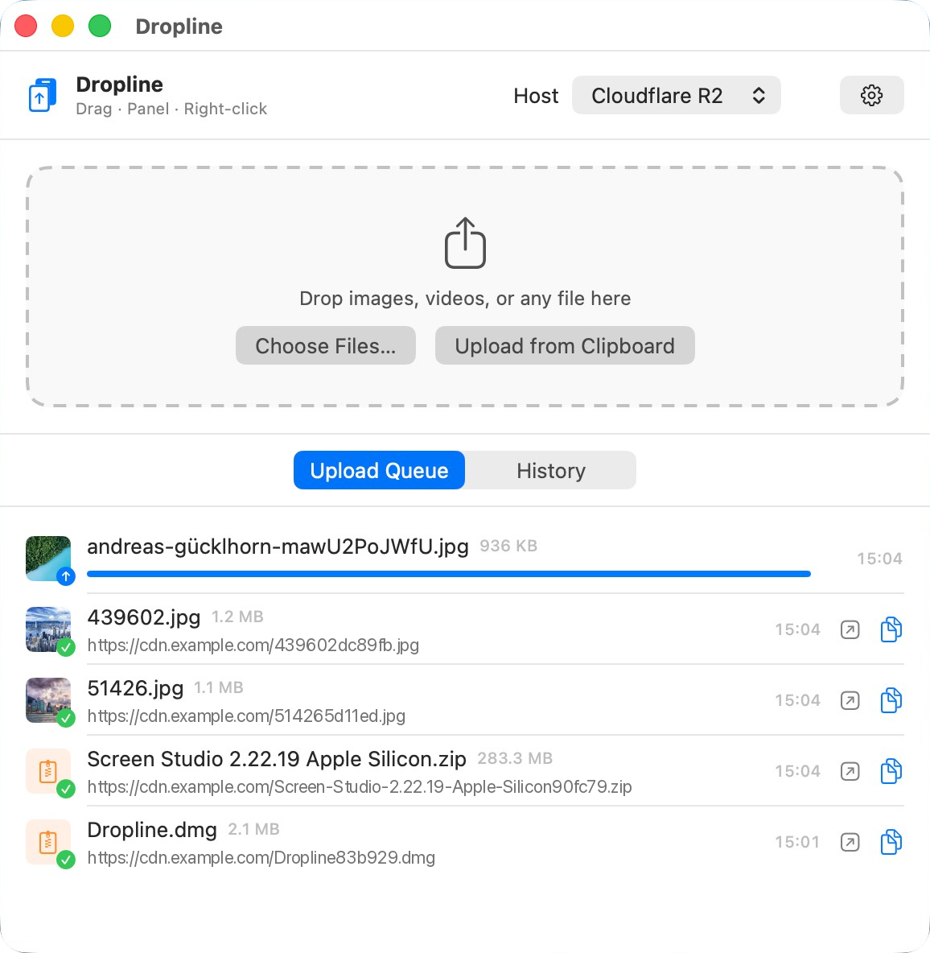Click the 936 KB size label
This screenshot has width=930, height=953.
click(508, 546)
